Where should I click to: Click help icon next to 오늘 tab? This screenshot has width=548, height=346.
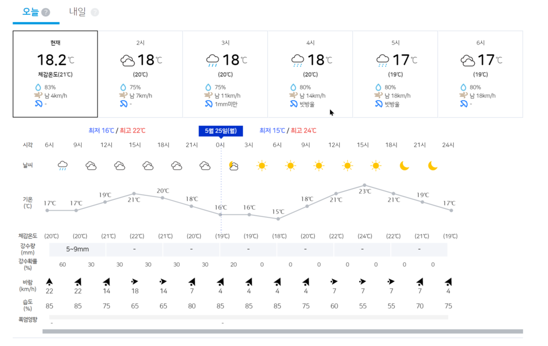pyautogui.click(x=46, y=12)
